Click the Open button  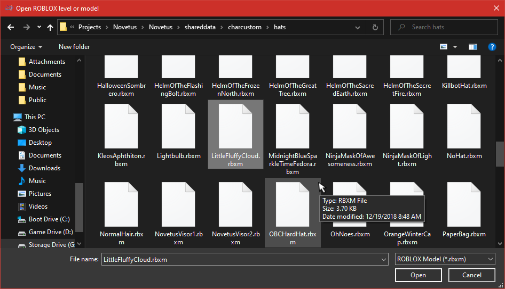tap(418, 275)
